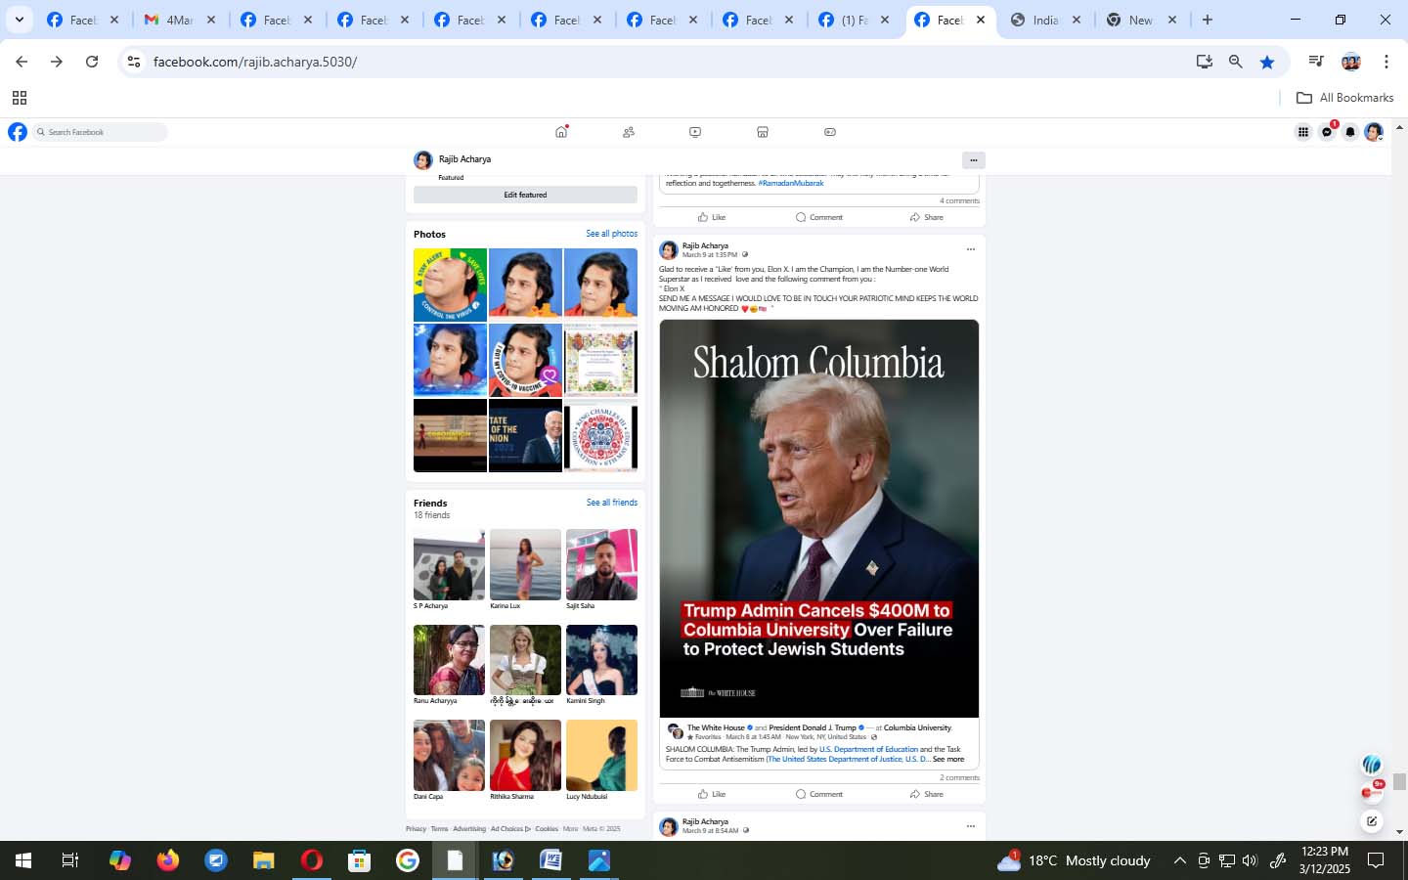Click Edit featured button
This screenshot has height=880, width=1408.
[x=525, y=195]
